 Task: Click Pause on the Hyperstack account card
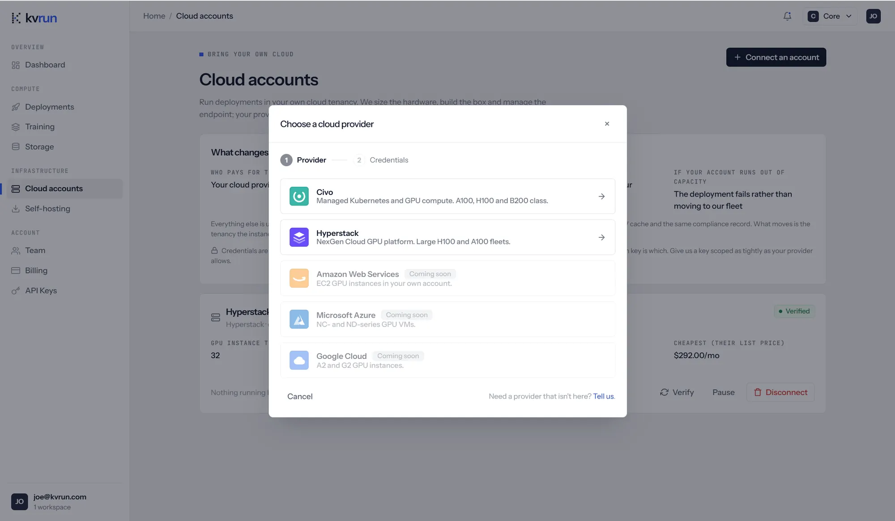[723, 392]
